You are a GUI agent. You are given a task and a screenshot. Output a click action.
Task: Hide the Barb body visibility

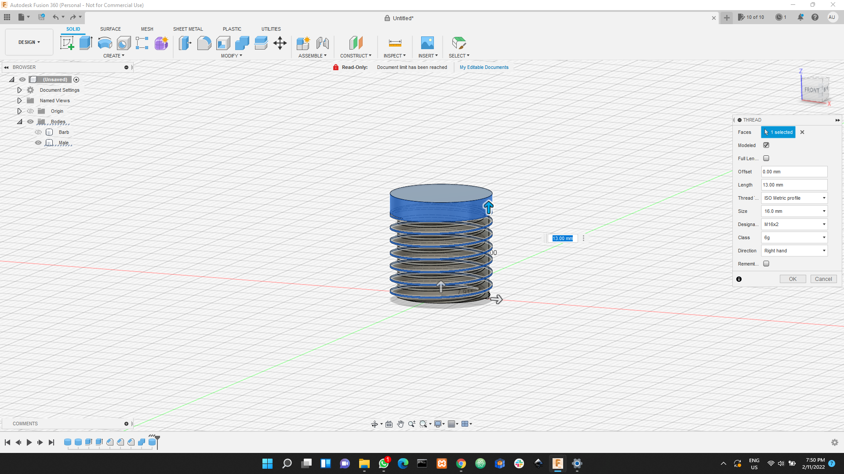[38, 132]
